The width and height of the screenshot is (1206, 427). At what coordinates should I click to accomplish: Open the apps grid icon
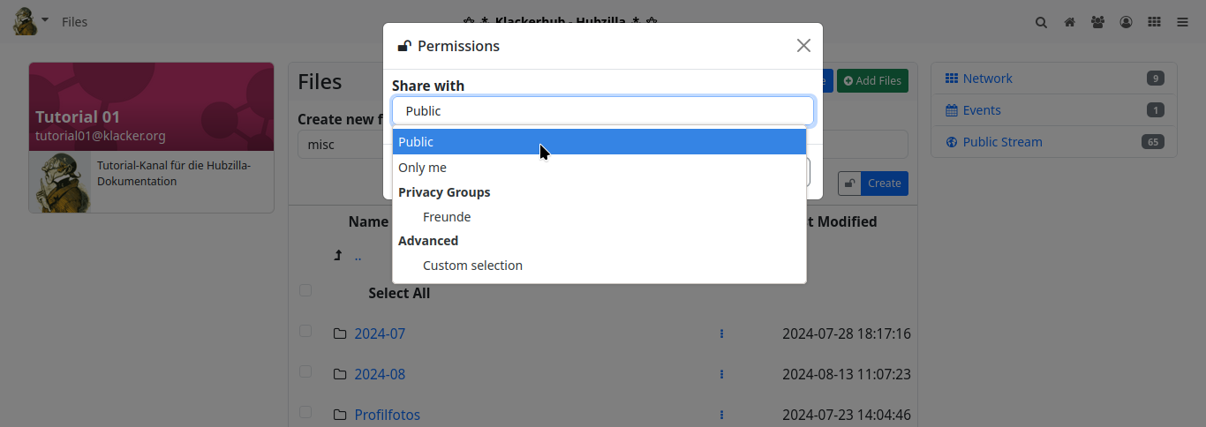pyautogui.click(x=1154, y=22)
